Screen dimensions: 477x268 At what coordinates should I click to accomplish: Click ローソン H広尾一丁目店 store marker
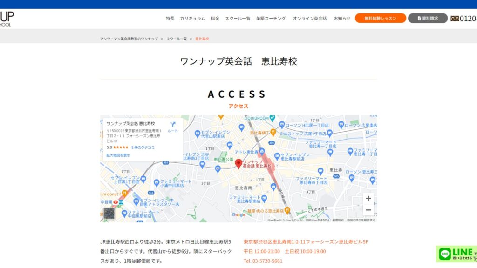pos(282,124)
